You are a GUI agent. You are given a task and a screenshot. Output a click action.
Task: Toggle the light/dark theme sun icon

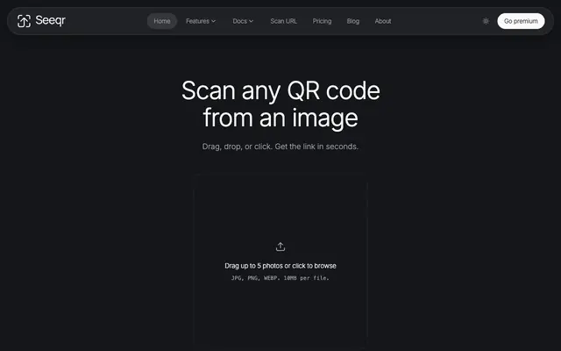click(x=486, y=21)
